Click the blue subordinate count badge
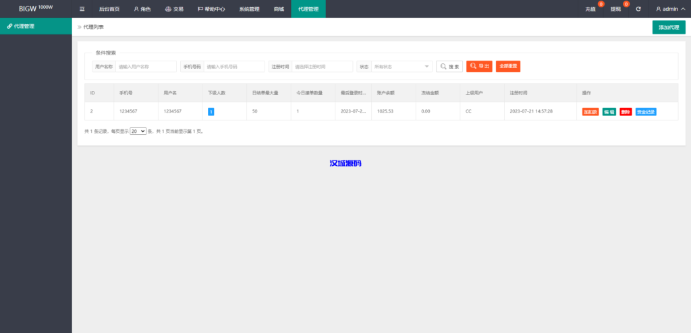The width and height of the screenshot is (691, 333). pyautogui.click(x=211, y=111)
